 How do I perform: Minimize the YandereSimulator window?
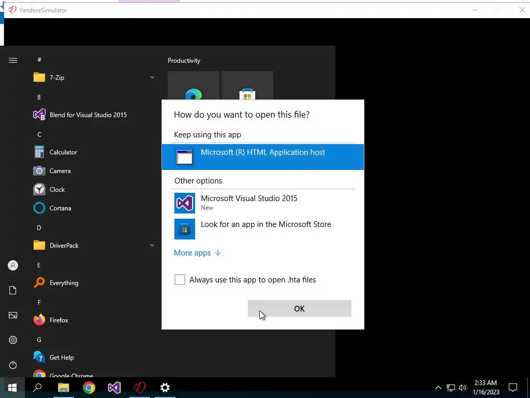coord(475,10)
